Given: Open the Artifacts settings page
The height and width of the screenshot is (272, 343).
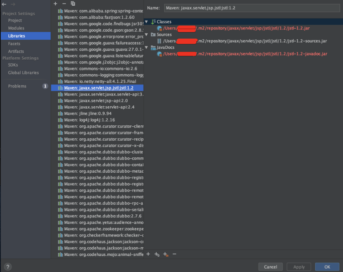Looking at the screenshot, I should (x=16, y=52).
